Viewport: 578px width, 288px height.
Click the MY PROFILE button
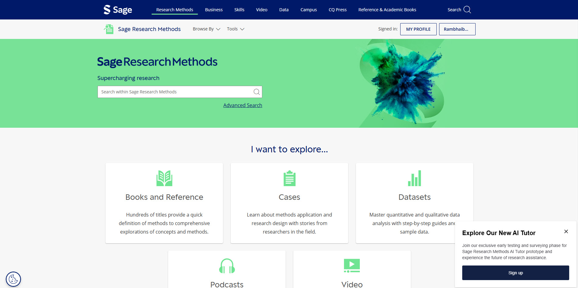(418, 29)
